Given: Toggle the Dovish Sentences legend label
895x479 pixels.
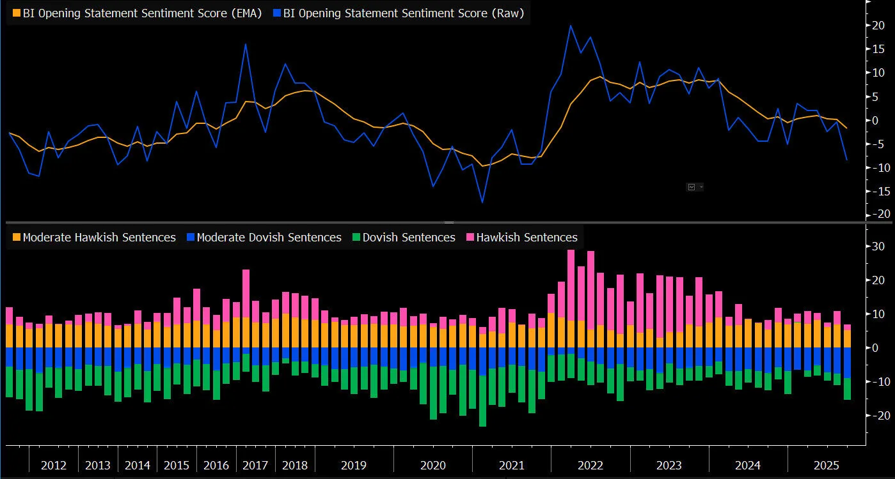Looking at the screenshot, I should (x=409, y=238).
